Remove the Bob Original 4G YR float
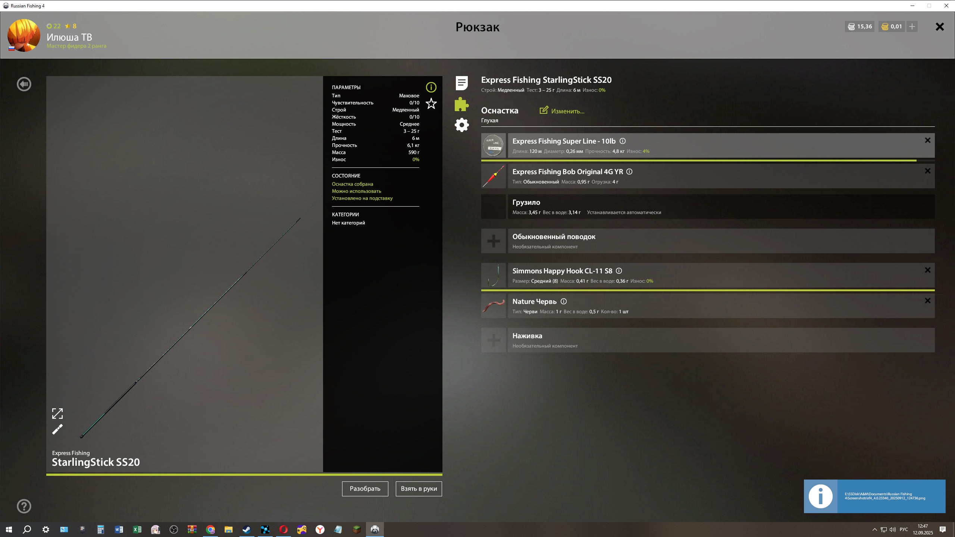Viewport: 955px width, 537px height. tap(927, 171)
